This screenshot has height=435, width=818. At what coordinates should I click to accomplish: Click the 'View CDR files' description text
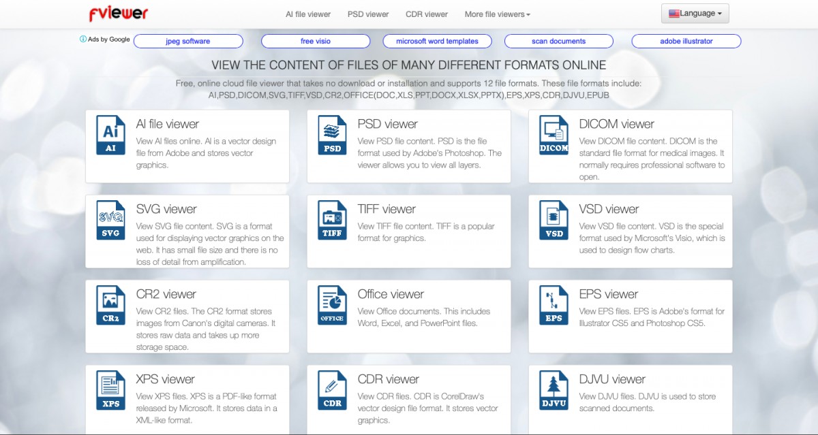[x=428, y=408]
